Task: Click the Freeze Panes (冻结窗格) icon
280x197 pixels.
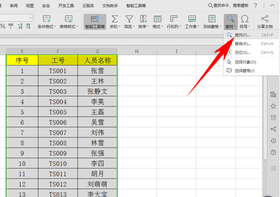Action: 212,19
